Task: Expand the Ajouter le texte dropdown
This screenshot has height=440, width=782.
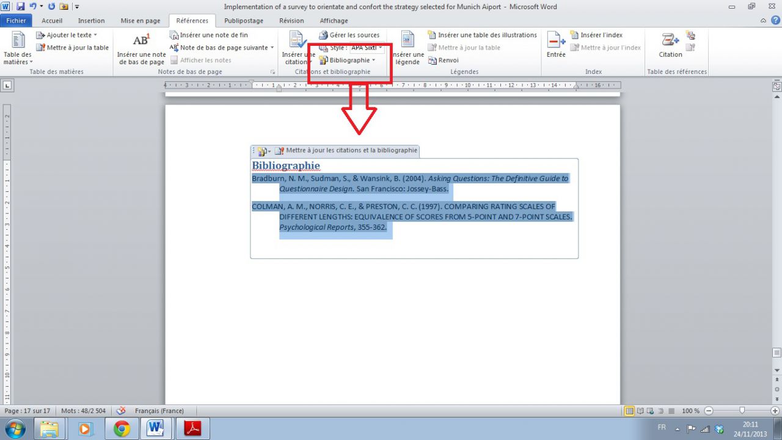Action: 95,35
